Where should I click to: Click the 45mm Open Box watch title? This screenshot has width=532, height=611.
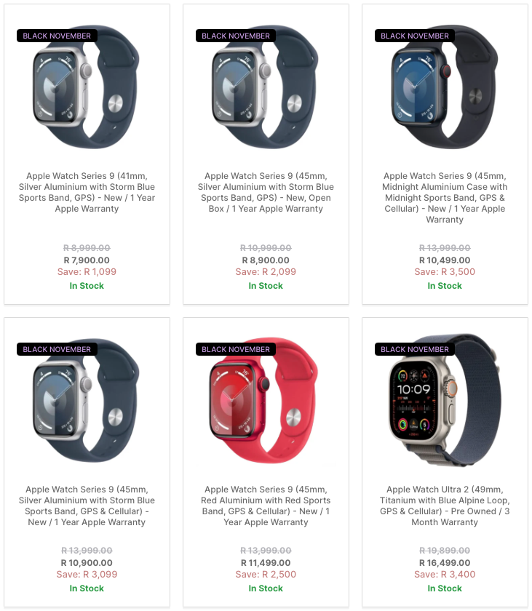pos(266,192)
